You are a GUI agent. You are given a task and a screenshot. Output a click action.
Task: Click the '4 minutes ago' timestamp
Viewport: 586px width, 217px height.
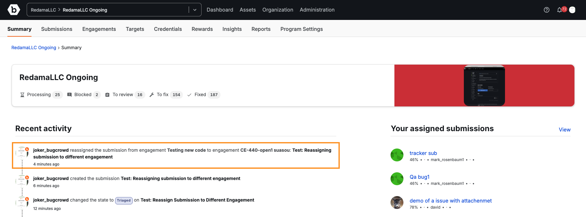point(46,164)
